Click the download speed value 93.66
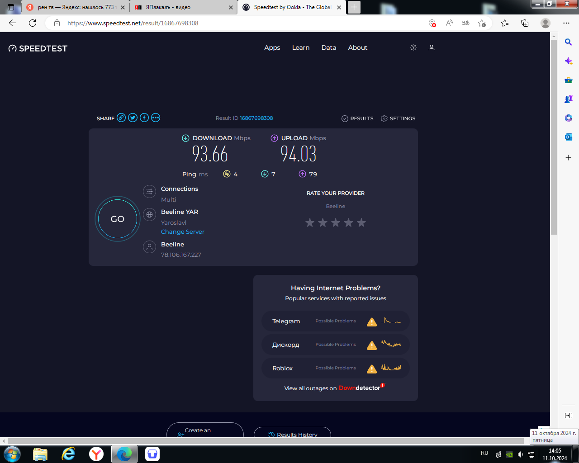This screenshot has height=463, width=579. point(210,154)
